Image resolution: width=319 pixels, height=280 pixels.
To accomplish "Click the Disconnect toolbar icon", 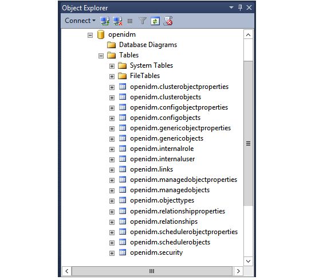I will click(118, 21).
